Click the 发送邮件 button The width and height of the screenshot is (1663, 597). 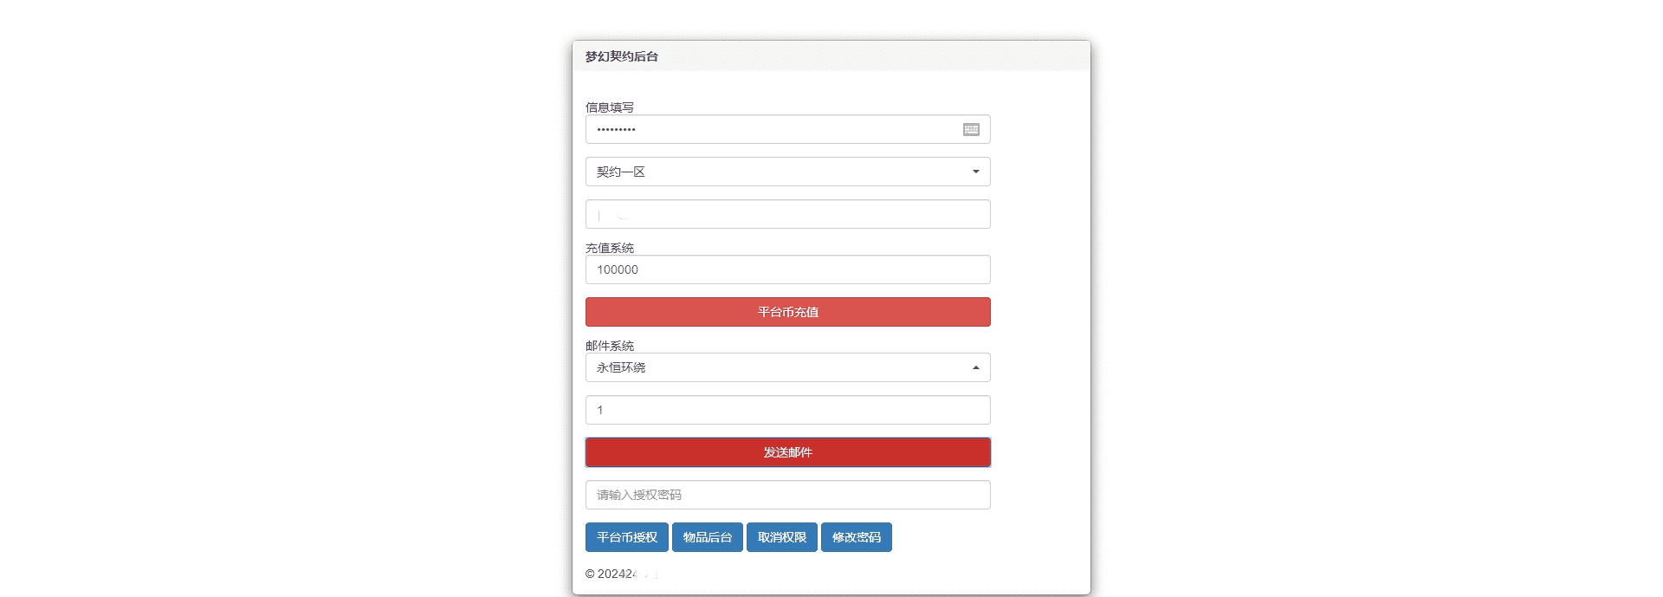[x=787, y=452]
